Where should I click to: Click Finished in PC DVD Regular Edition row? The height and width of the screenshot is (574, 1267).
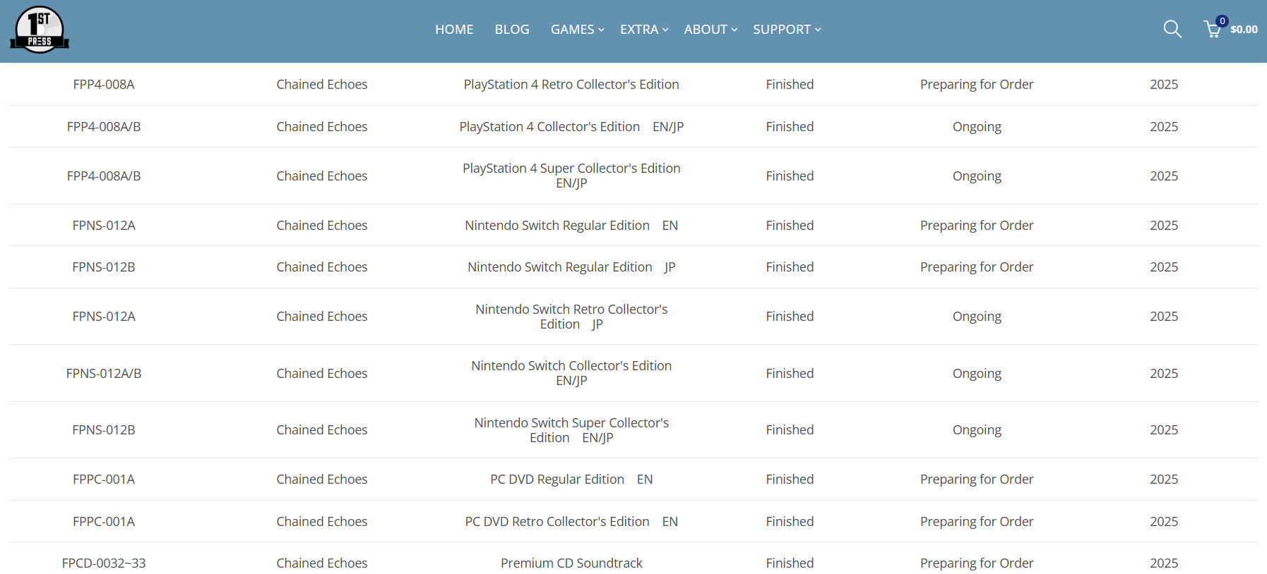coord(790,480)
